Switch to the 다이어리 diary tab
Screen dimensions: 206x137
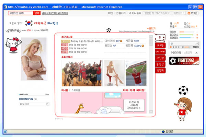click(160, 52)
